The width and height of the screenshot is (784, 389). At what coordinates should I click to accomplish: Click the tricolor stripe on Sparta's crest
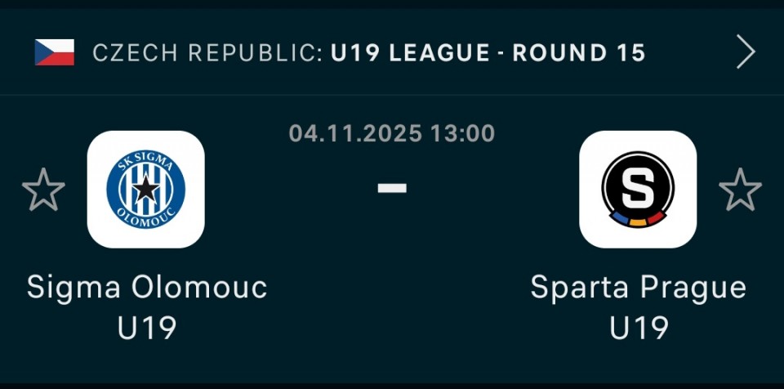pos(638,221)
